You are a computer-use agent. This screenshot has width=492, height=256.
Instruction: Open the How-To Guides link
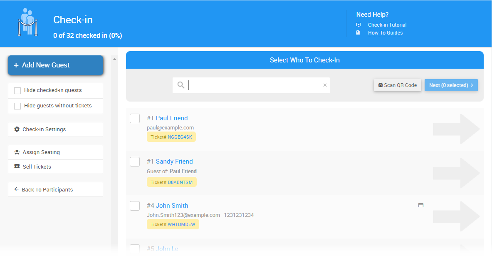tap(385, 33)
